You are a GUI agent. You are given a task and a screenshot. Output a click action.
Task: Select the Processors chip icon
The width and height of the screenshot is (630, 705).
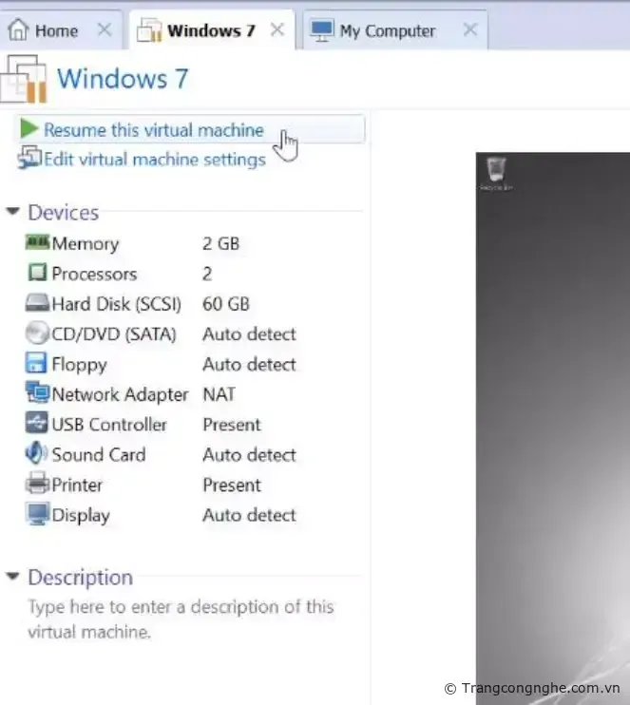click(x=37, y=274)
